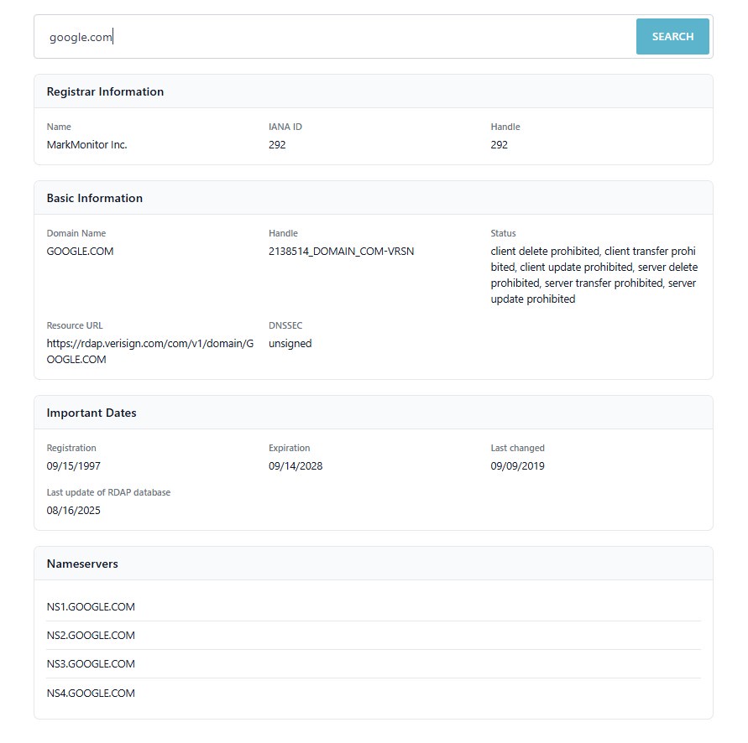Click nameserver NS4.GOOGLE.COM
The image size is (748, 743).
[x=91, y=693]
